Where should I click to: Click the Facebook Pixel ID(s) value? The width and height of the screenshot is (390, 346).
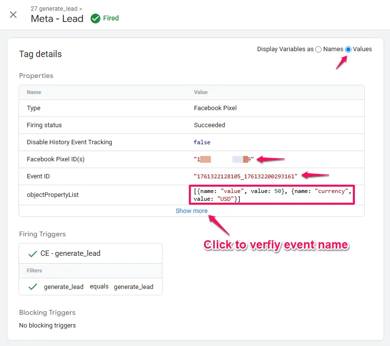(x=224, y=159)
